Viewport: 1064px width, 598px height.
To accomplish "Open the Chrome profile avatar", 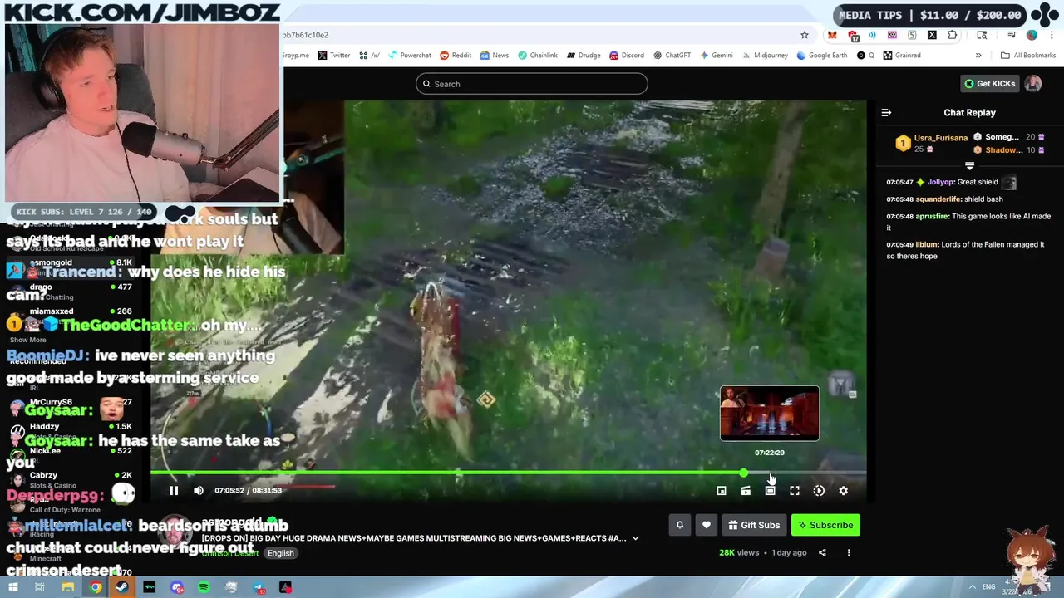I will click(x=1032, y=35).
